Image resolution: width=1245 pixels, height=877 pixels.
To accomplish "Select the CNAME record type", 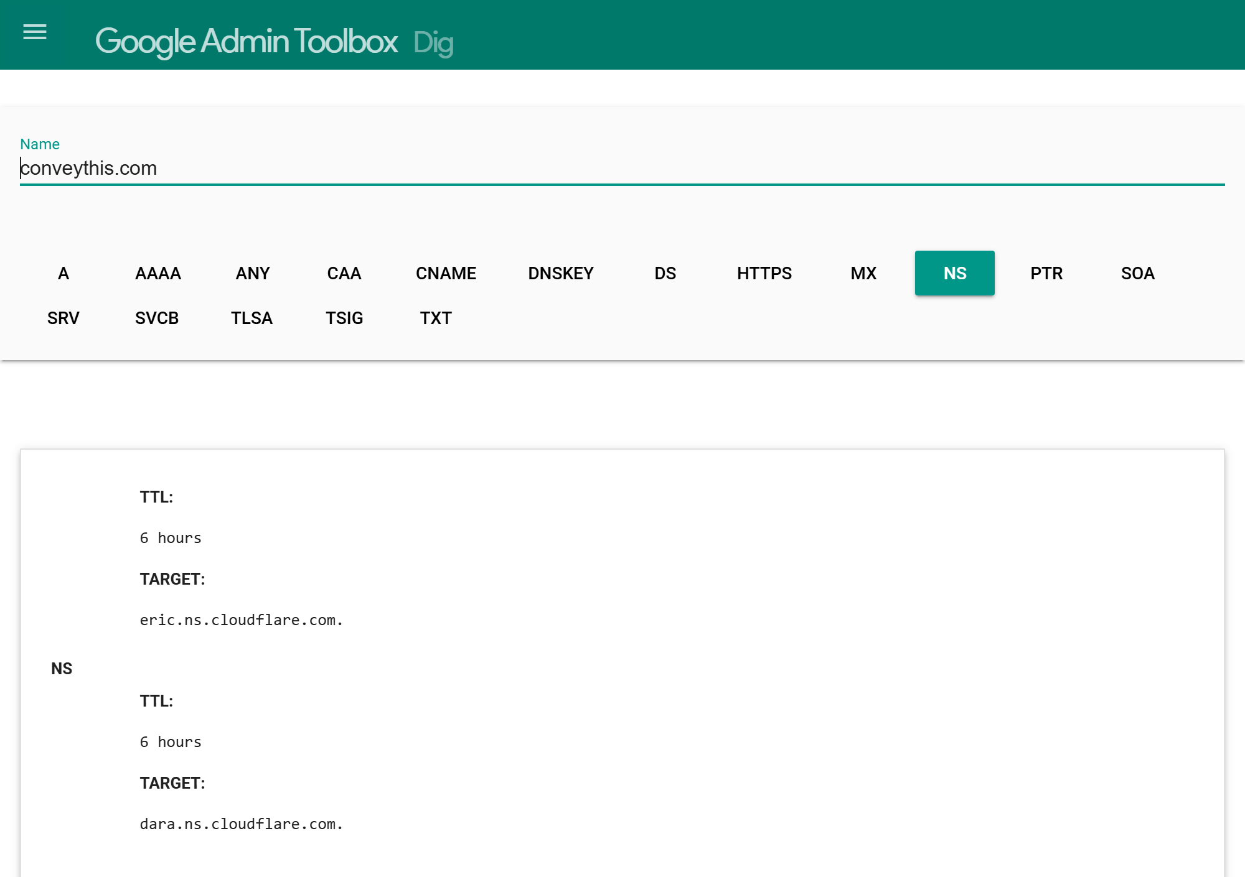I will pyautogui.click(x=446, y=273).
